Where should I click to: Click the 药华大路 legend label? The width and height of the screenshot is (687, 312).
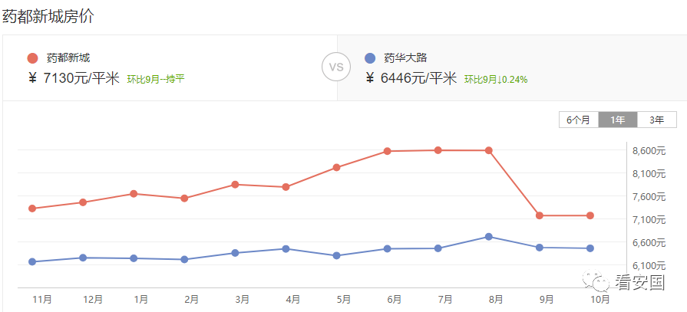tap(405, 57)
